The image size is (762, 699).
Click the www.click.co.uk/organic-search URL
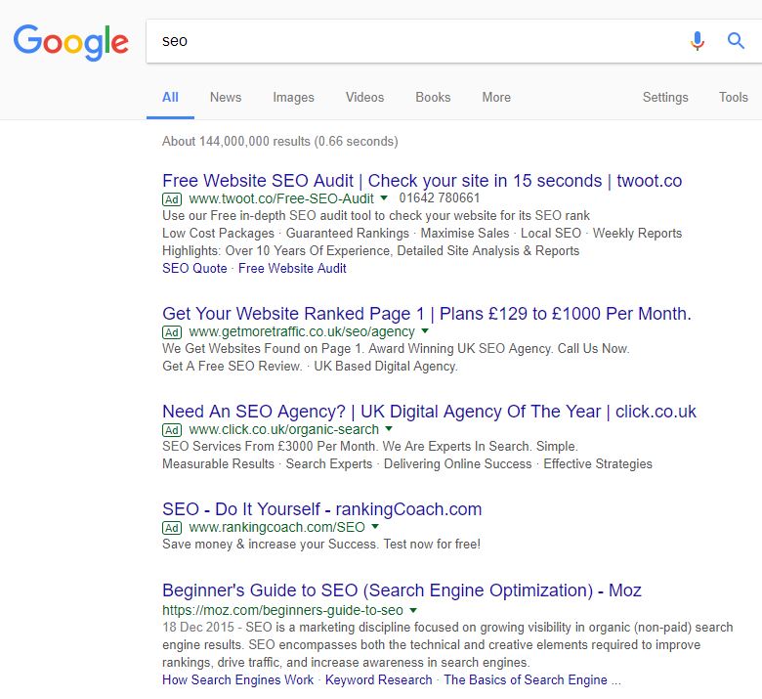[283, 429]
